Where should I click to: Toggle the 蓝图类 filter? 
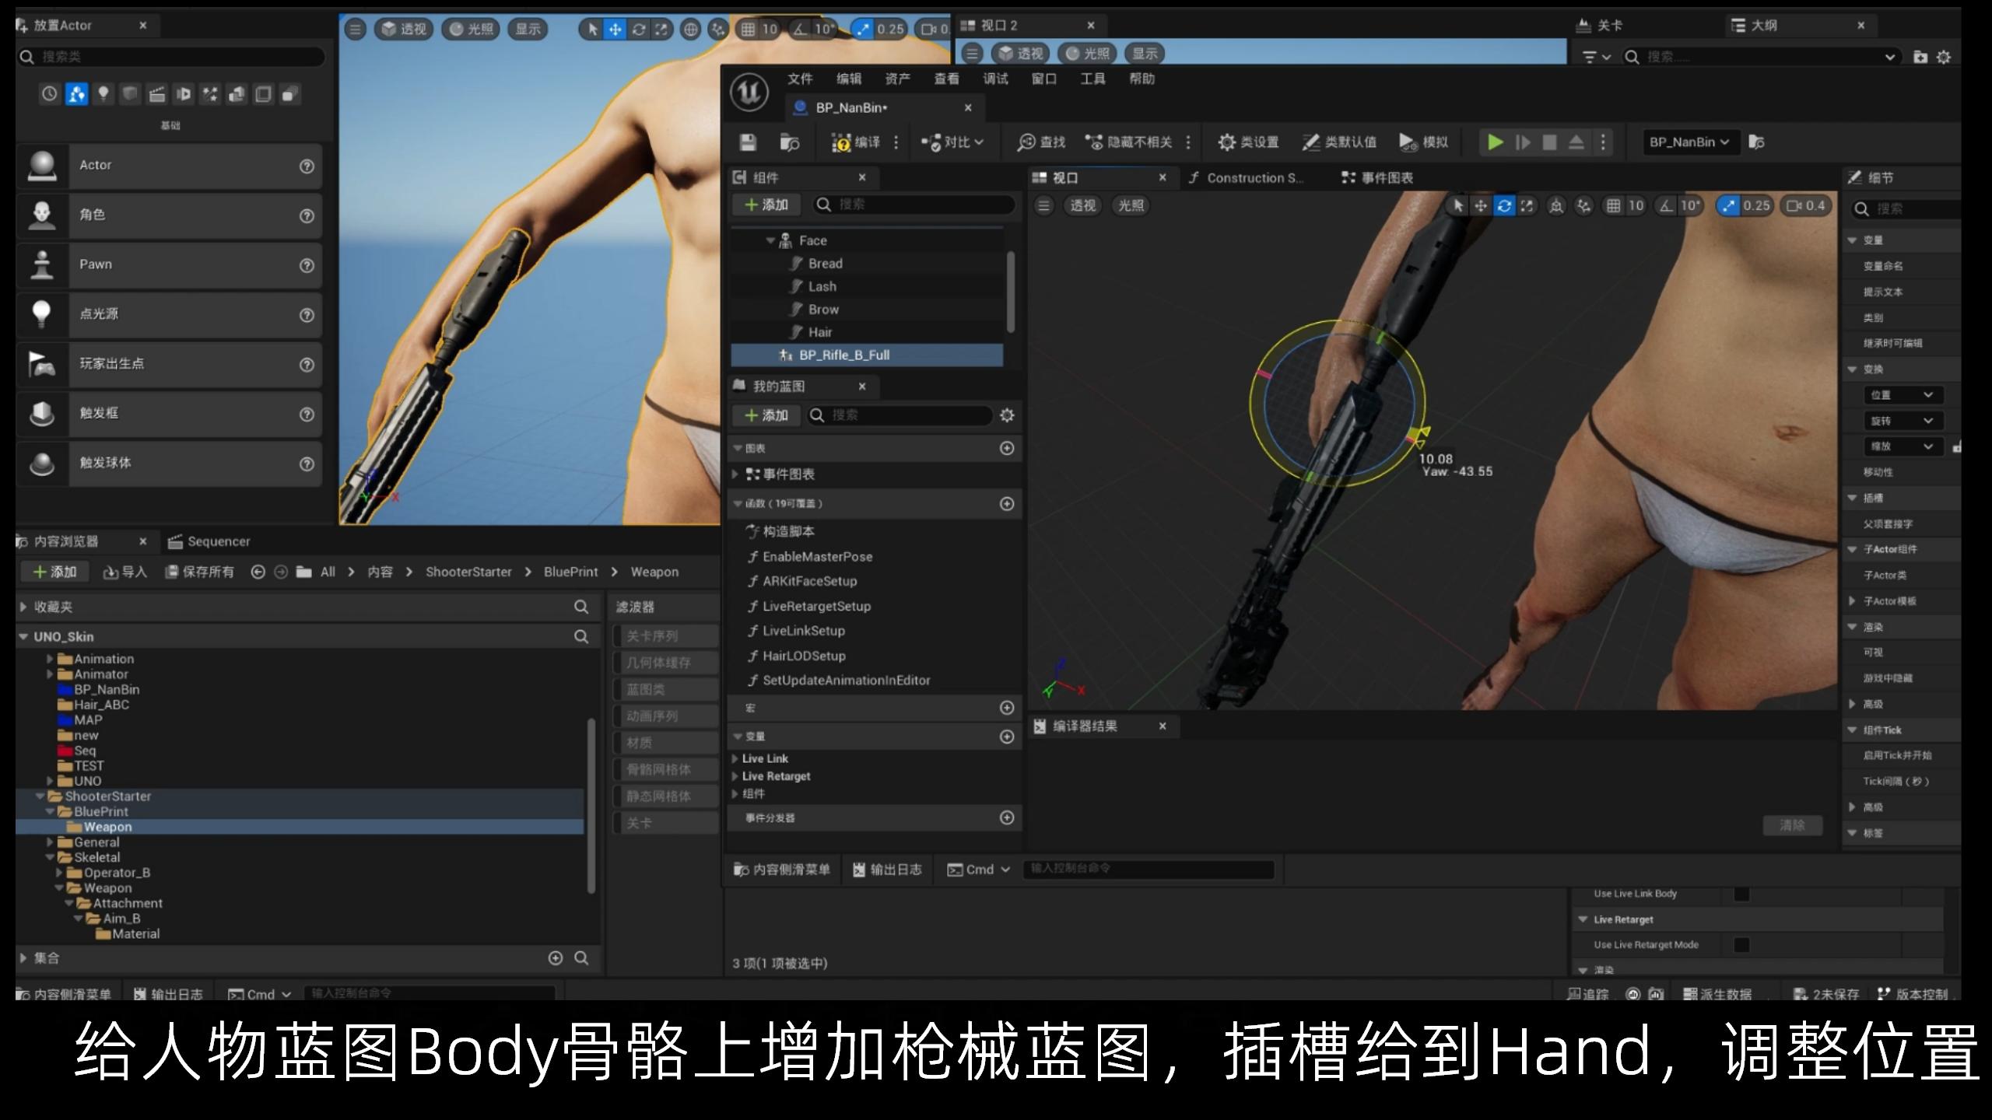pyautogui.click(x=665, y=690)
